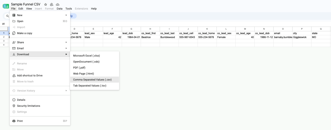Select column header H

coord(150,29)
